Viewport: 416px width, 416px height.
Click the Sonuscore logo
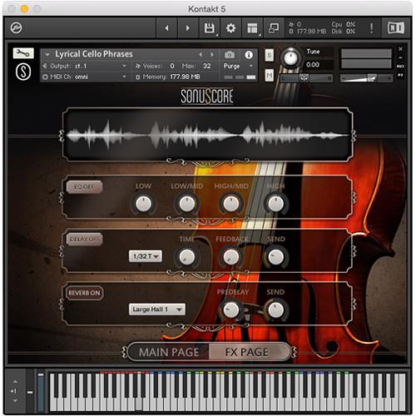coord(207,97)
